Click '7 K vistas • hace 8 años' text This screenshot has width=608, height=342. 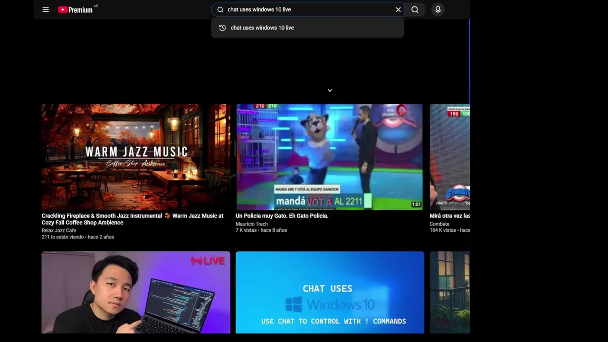[x=261, y=230]
